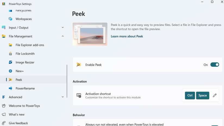Click the Image Resizer icon
The image size is (224, 126).
click(10, 62)
